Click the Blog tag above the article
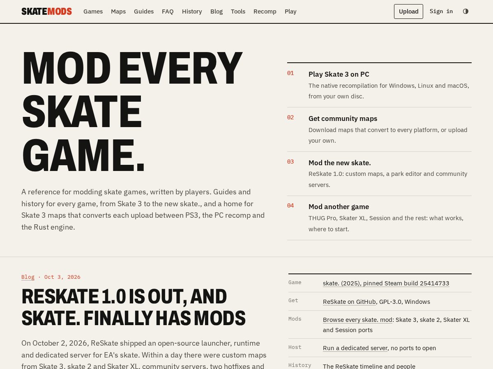493x369 pixels. click(28, 277)
